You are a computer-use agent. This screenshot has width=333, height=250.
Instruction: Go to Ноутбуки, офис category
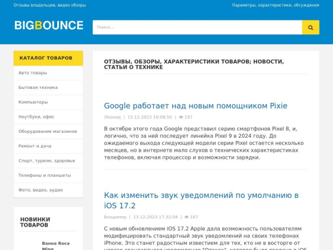click(x=37, y=117)
